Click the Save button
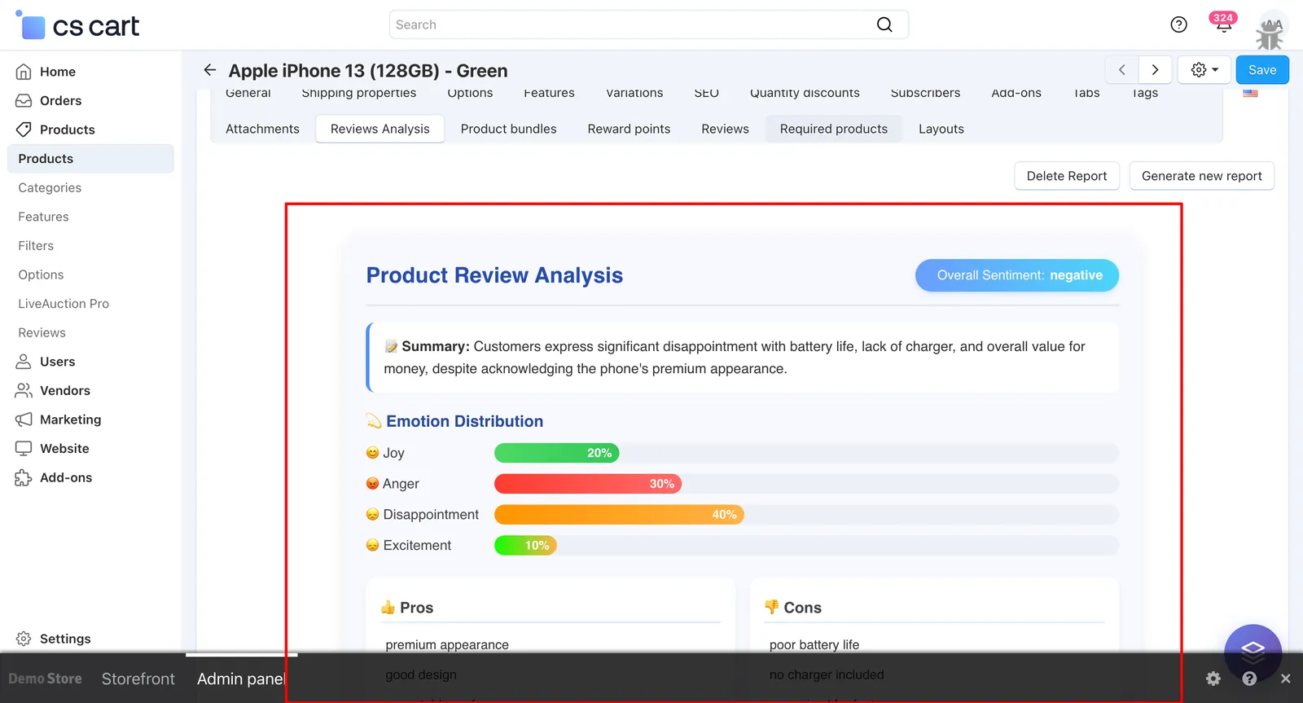This screenshot has width=1303, height=703. point(1262,70)
